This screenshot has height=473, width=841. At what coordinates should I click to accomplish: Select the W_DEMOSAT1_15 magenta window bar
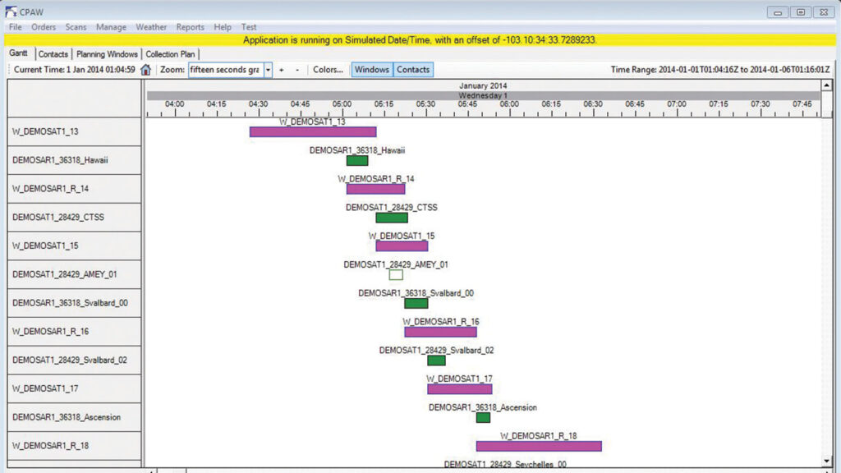point(402,246)
